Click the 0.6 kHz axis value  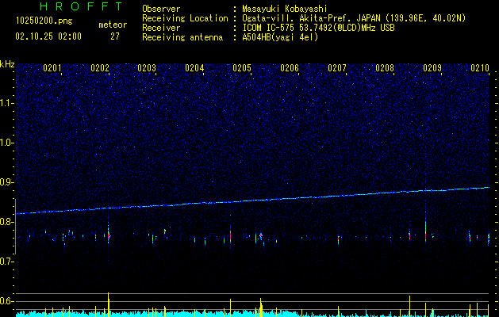click(7, 301)
